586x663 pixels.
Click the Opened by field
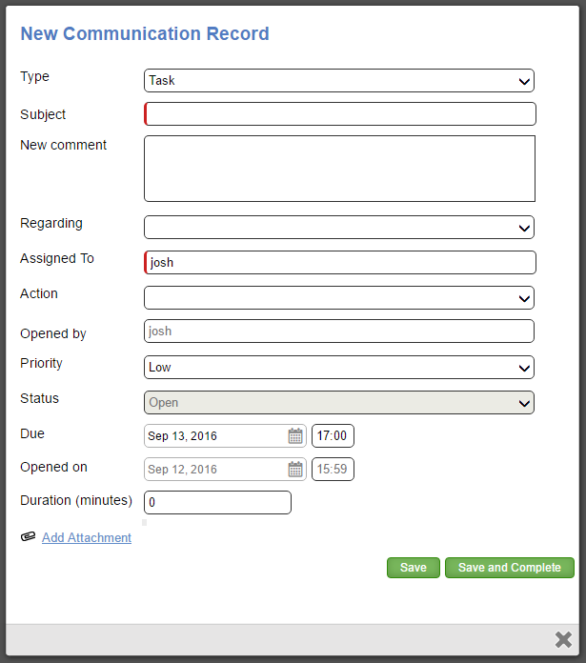(x=338, y=331)
